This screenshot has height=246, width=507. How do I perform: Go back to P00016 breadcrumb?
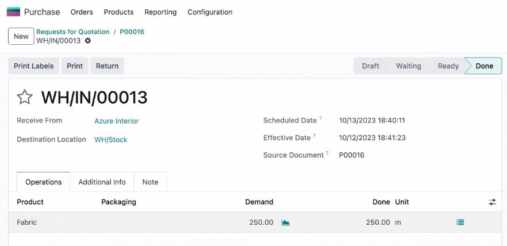[x=132, y=32]
